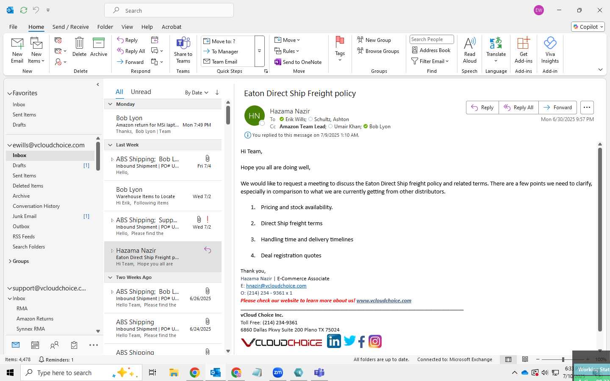
Task: Click Reply All in the ribbon
Action: coord(131,51)
